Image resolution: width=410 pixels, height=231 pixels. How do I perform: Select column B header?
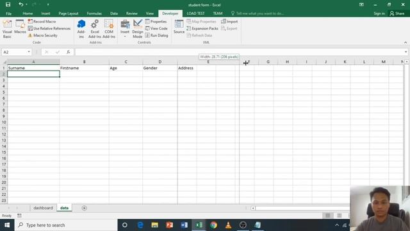click(84, 62)
